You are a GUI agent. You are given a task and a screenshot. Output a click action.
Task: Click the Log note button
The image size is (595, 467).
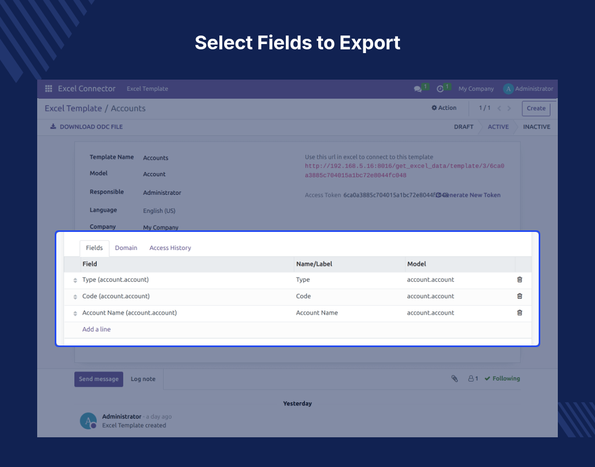pyautogui.click(x=143, y=379)
